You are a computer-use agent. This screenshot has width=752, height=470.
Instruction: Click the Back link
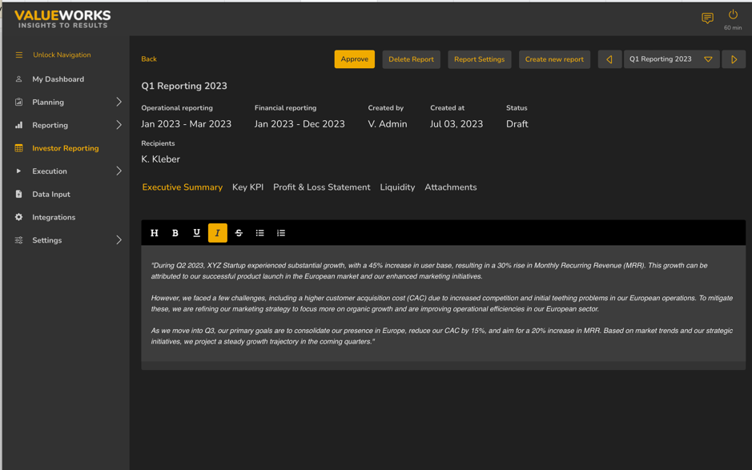point(149,59)
